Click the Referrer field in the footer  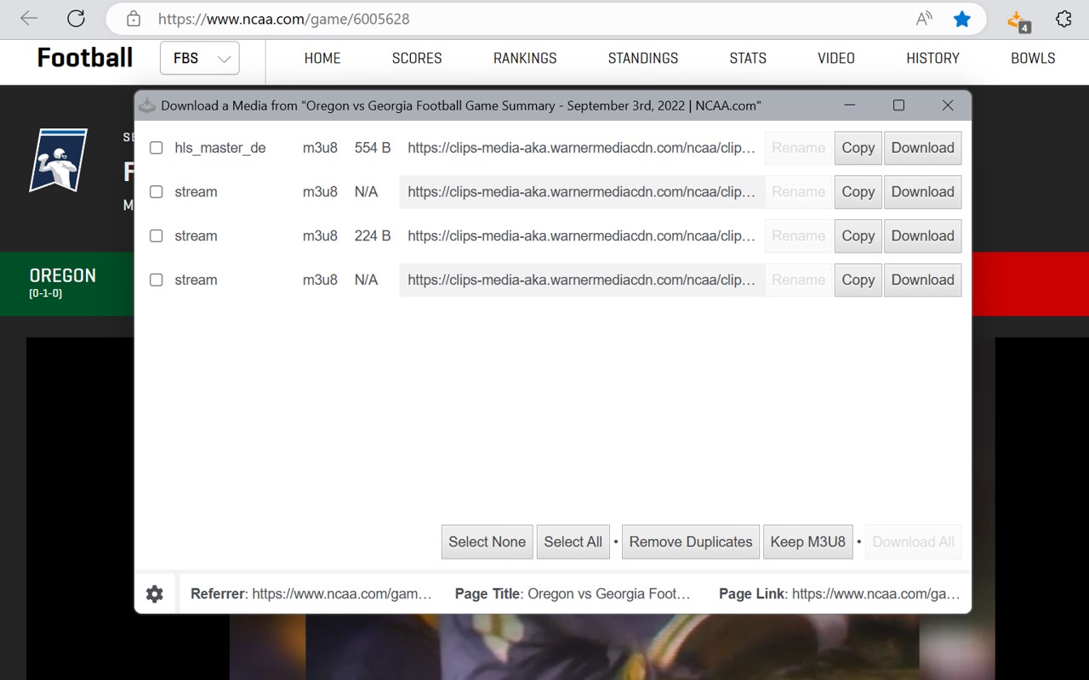tap(311, 594)
